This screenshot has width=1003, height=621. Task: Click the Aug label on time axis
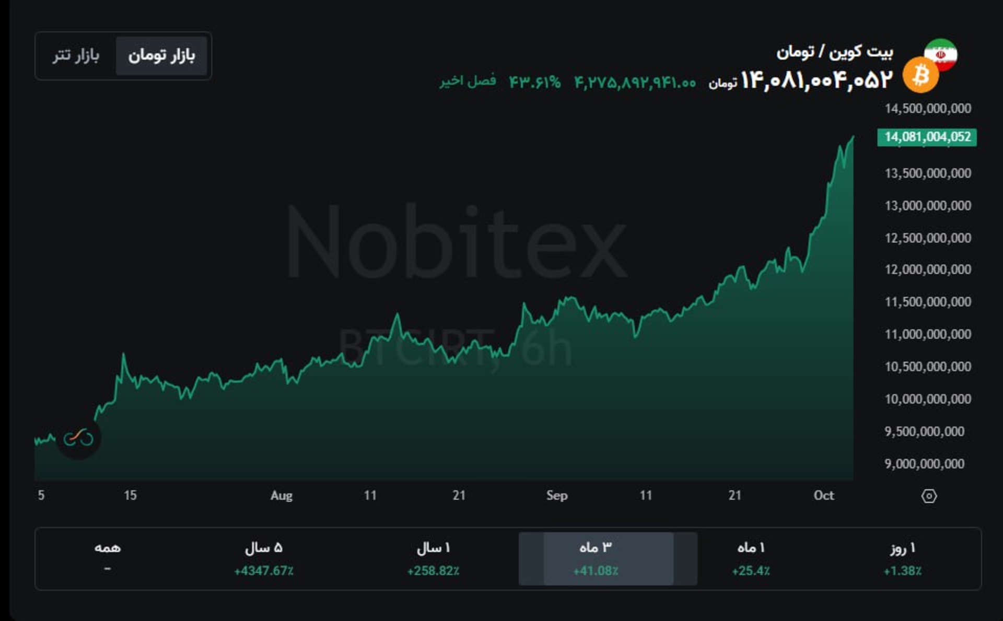coord(281,496)
